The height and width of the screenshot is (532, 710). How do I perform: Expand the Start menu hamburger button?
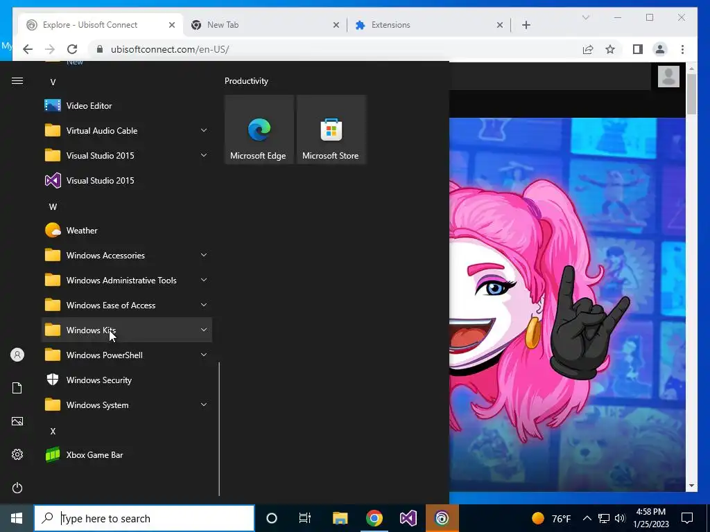(17, 81)
